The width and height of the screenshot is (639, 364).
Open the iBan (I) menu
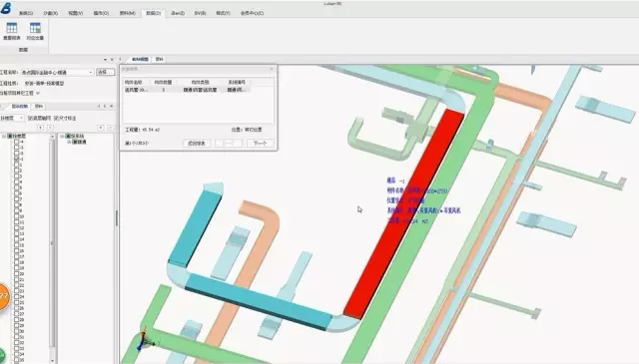[178, 13]
